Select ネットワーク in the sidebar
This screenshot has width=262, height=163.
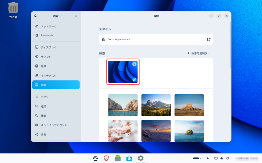56,27
